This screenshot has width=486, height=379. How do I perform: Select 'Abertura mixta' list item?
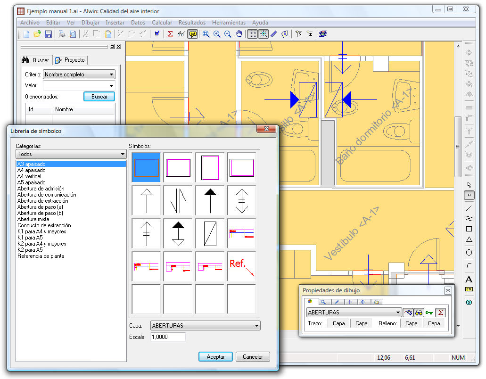(x=33, y=219)
